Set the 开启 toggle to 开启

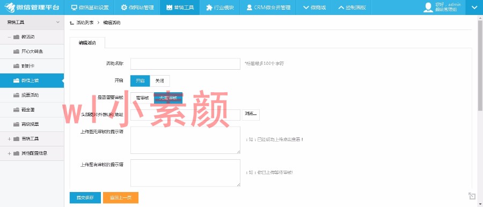click(140, 80)
